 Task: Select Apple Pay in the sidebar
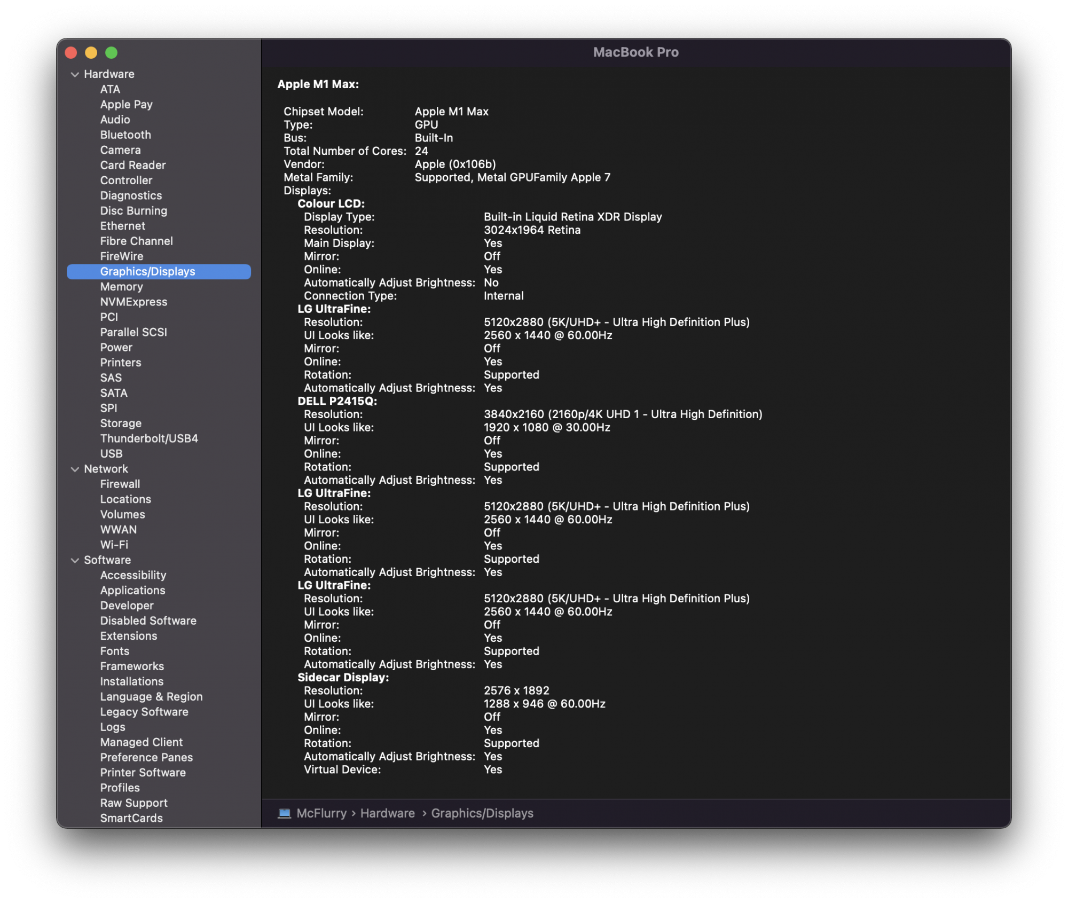pos(127,105)
